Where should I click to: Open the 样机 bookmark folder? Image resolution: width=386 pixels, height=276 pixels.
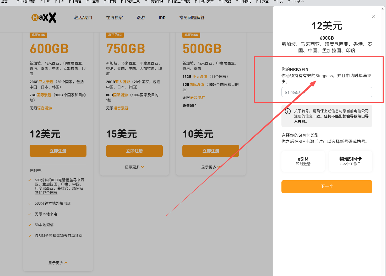(110, 1)
